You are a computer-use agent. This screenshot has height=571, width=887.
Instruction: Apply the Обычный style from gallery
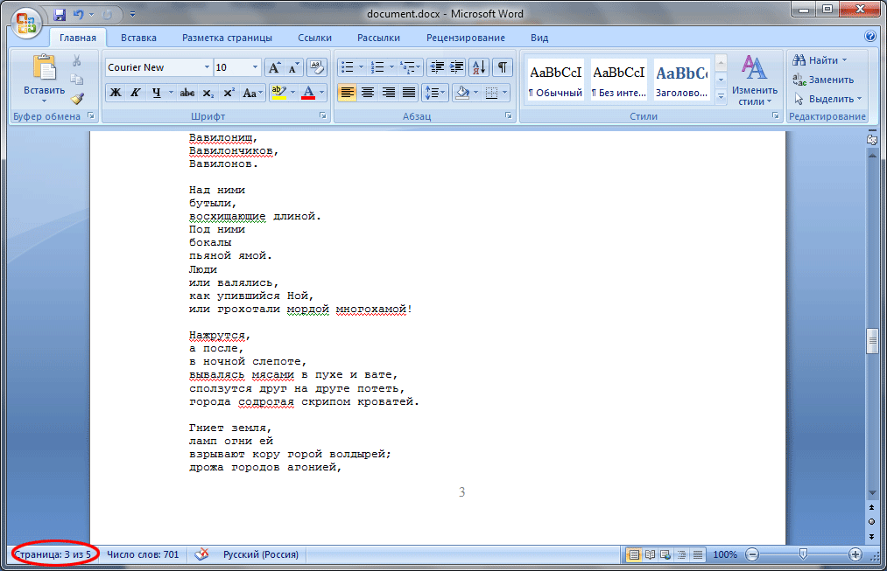pyautogui.click(x=555, y=80)
